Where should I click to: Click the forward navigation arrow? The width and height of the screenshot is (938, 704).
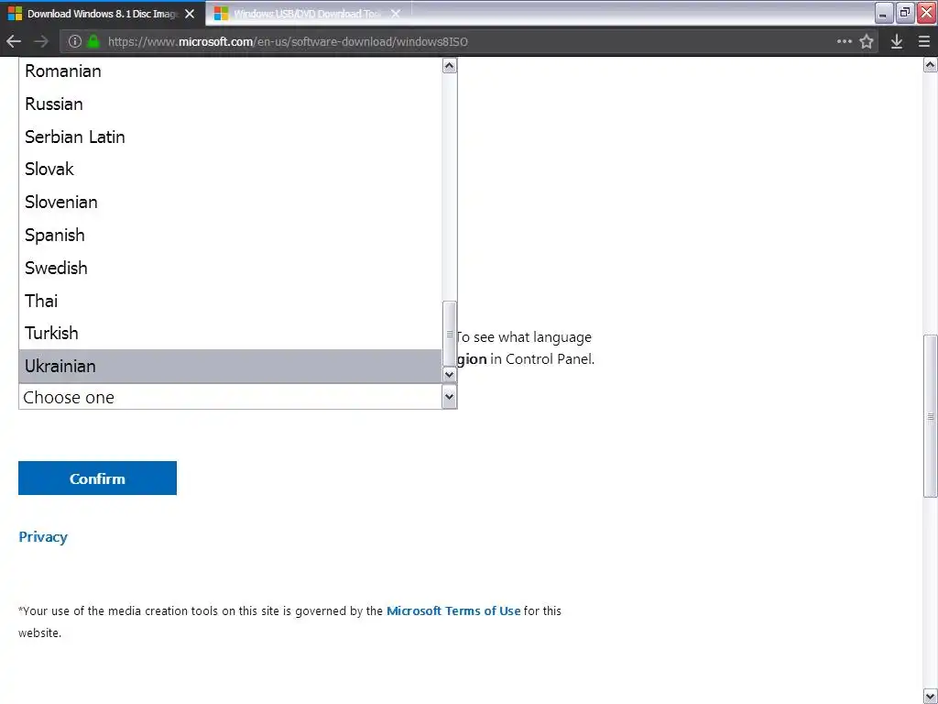coord(41,41)
